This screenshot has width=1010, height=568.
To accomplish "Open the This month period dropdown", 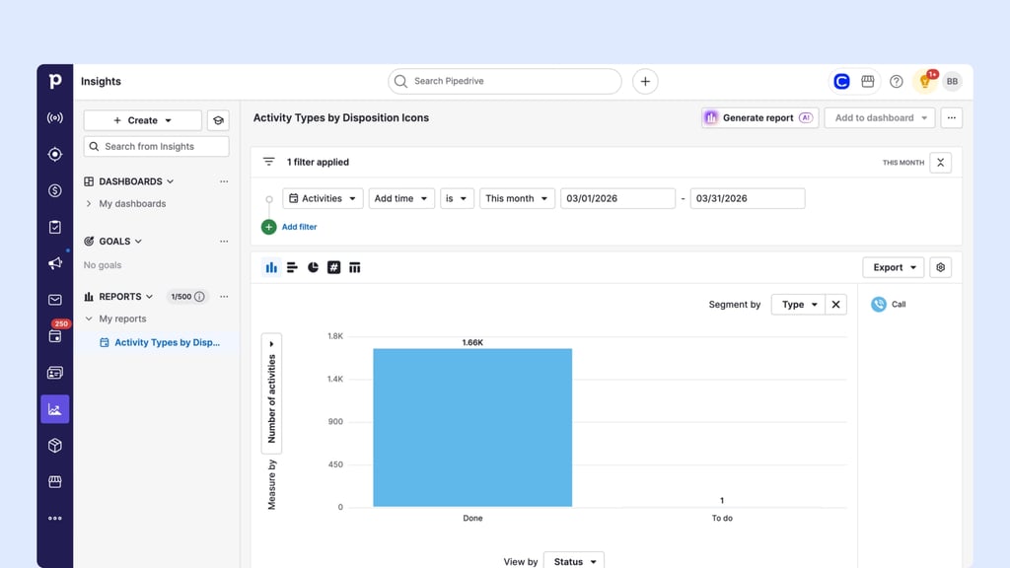I will point(517,198).
